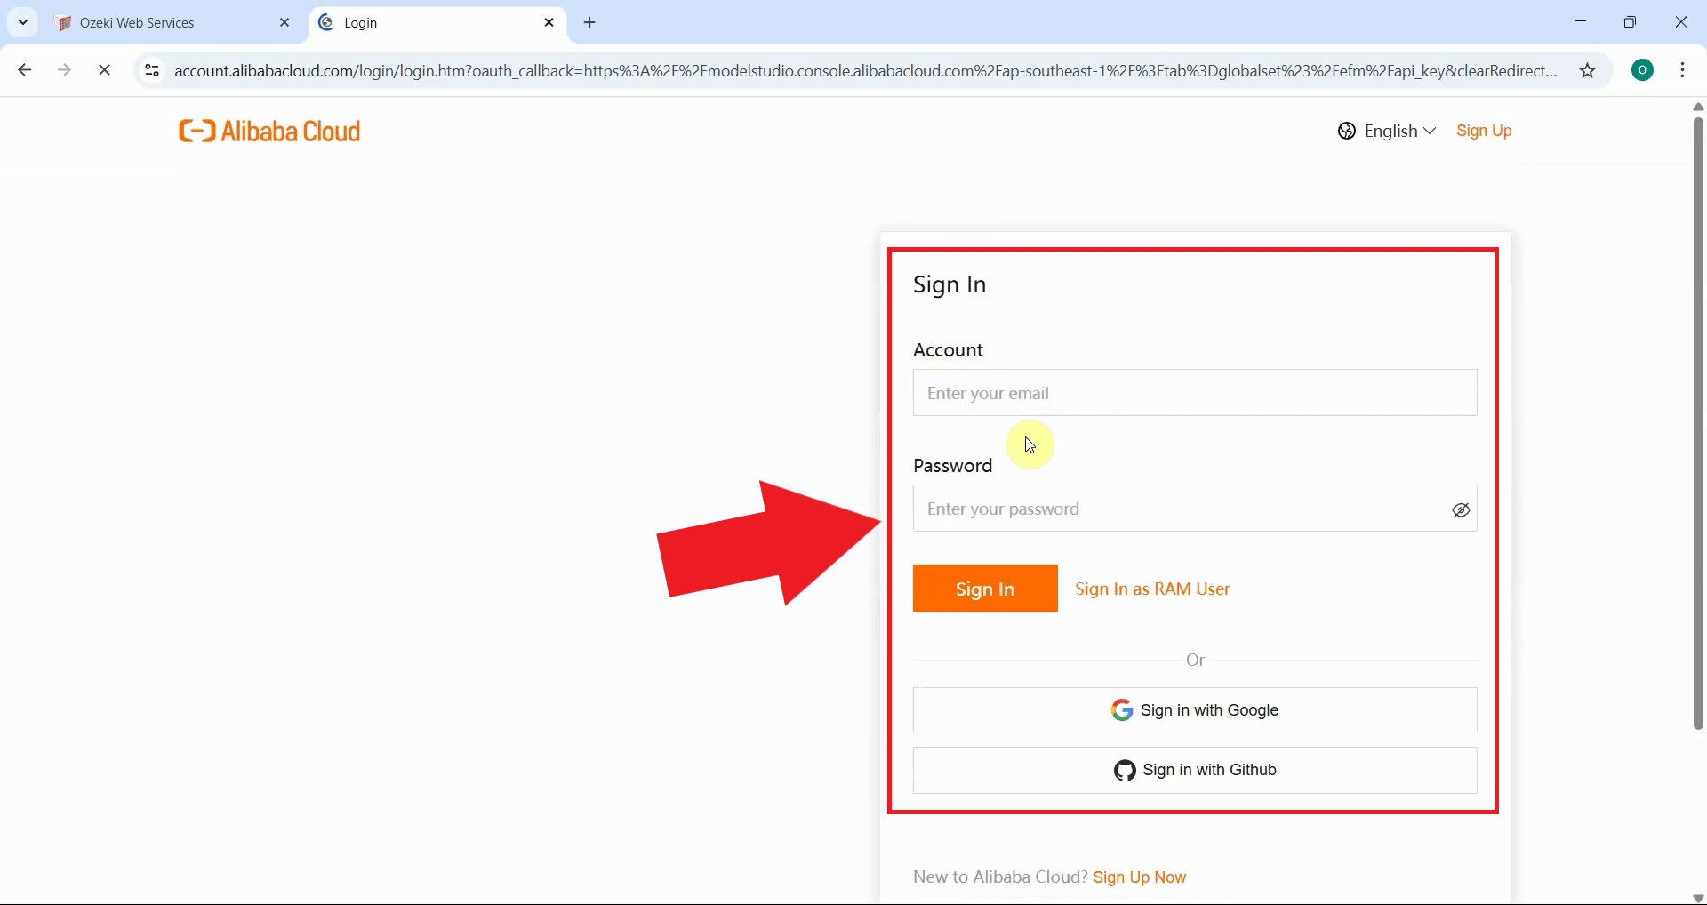Bookmark this page using the star icon
This screenshot has height=905, width=1707.
[x=1589, y=71]
